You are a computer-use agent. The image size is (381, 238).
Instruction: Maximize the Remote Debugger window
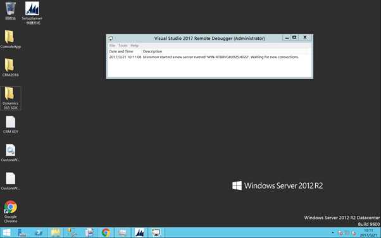click(x=294, y=37)
